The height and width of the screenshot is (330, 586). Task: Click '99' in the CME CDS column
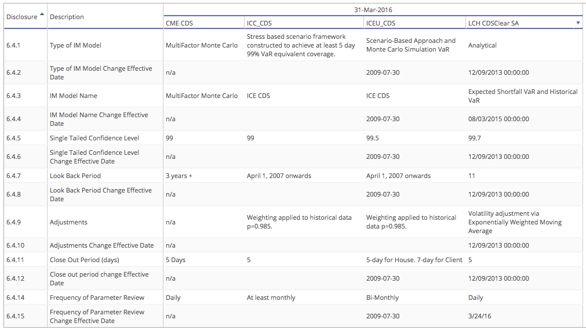click(x=170, y=138)
